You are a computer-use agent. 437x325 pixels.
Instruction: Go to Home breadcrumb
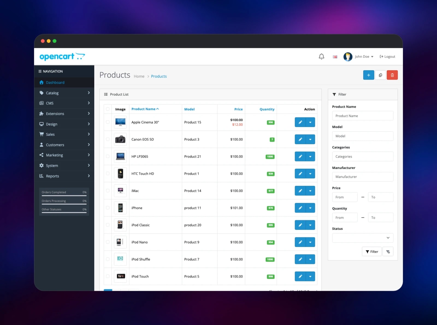[x=139, y=76]
